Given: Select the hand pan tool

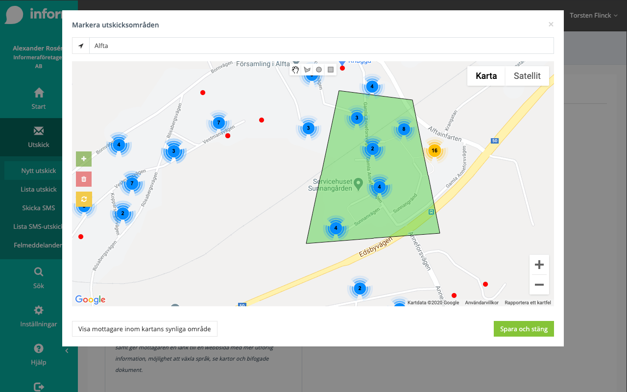Looking at the screenshot, I should click(x=295, y=70).
